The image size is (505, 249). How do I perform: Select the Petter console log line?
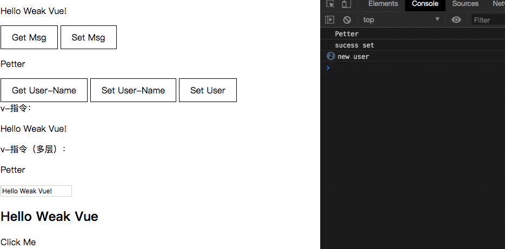[413, 34]
